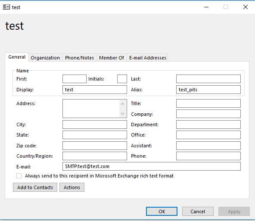Switch to the Organization tab
The height and width of the screenshot is (221, 255).
pos(45,58)
